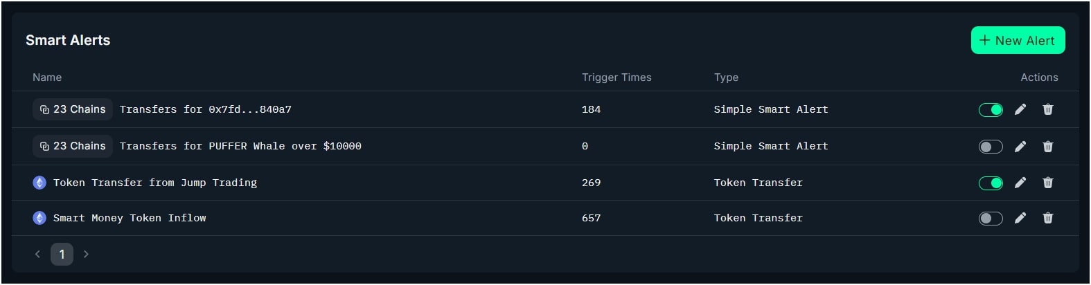Delete the Transfers for 0x7fd...840a7 alert
The image size is (1091, 285).
pos(1048,109)
